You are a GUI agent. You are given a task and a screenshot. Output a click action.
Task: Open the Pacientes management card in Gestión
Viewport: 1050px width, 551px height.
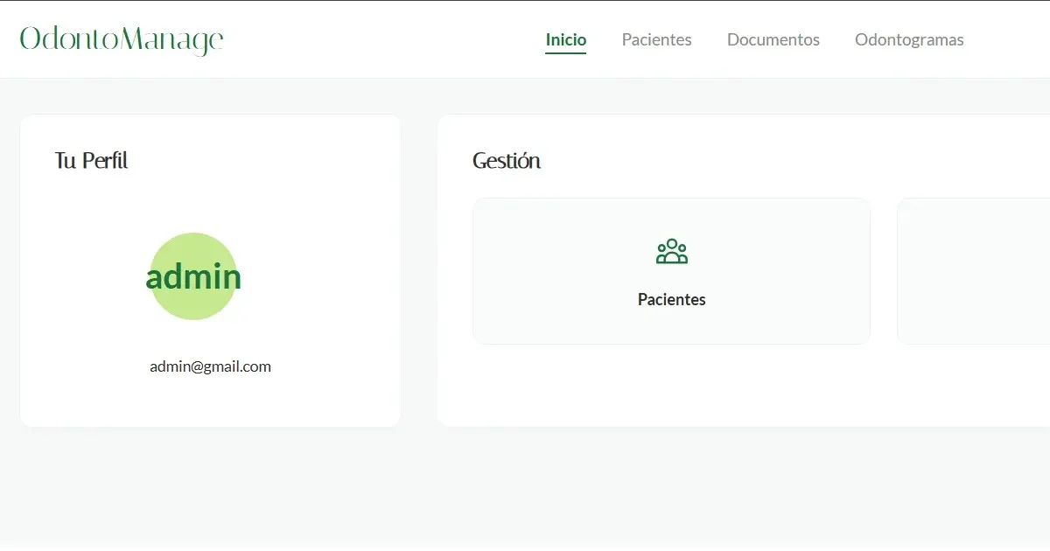tap(671, 270)
